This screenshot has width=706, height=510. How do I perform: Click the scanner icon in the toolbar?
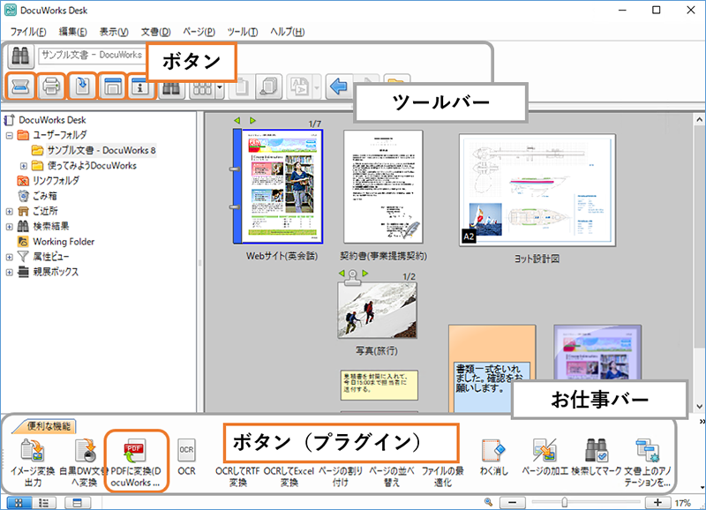click(x=20, y=86)
